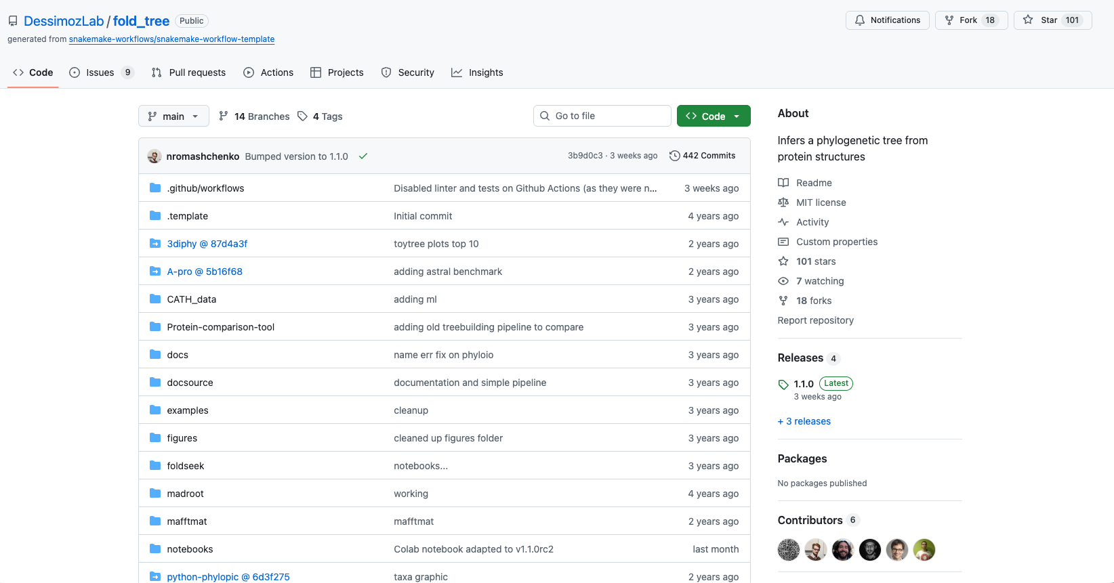Viewport: 1114px width, 583px height.
Task: Open the 442 Commits history icon
Action: (674, 156)
